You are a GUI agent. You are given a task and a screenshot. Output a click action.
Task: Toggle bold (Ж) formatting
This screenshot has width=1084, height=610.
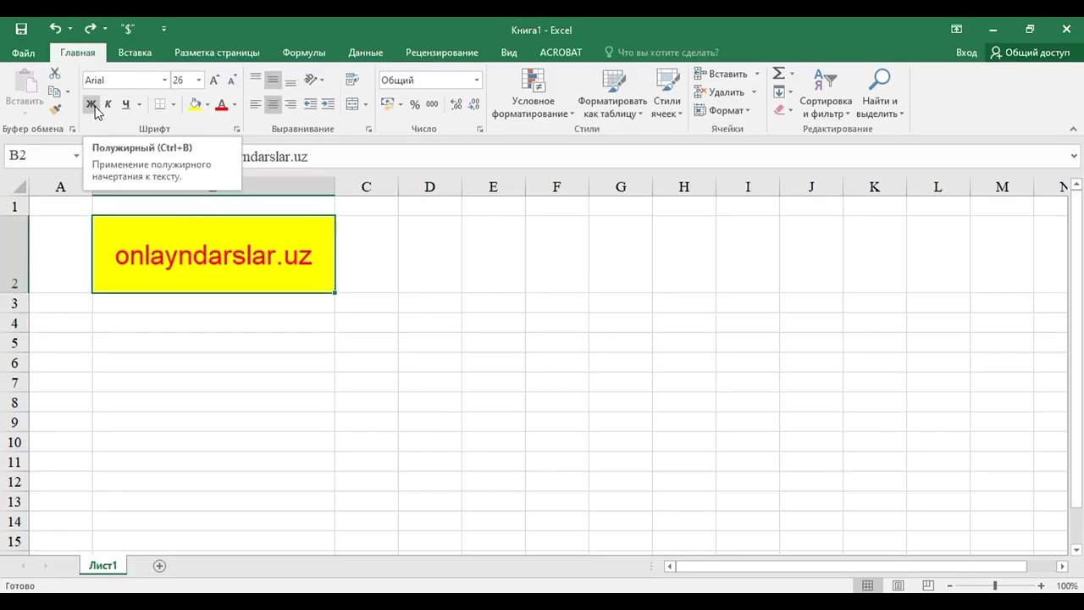pyautogui.click(x=91, y=105)
